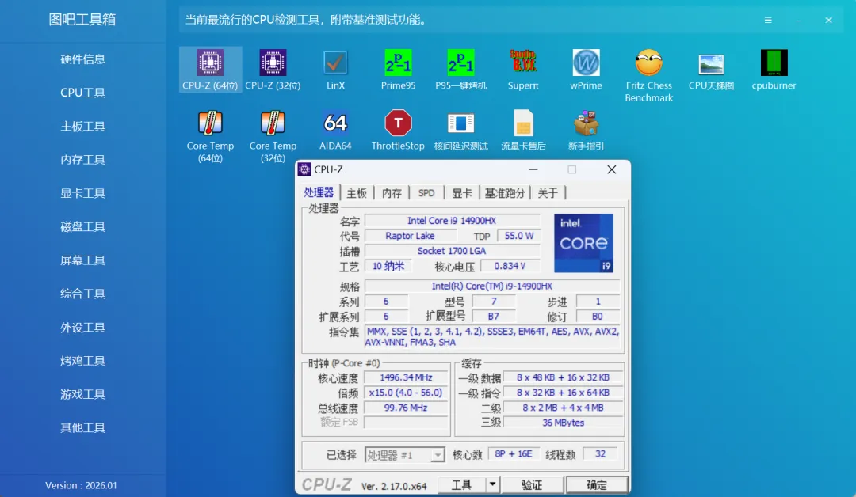Select 外设工具 in the sidebar
The height and width of the screenshot is (497, 856).
[82, 327]
